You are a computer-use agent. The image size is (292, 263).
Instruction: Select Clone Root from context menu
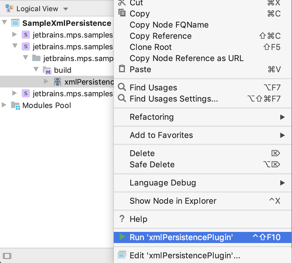151,47
